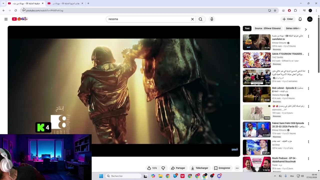Click Télécharger to download video
The height and width of the screenshot is (180, 320).
point(199,168)
